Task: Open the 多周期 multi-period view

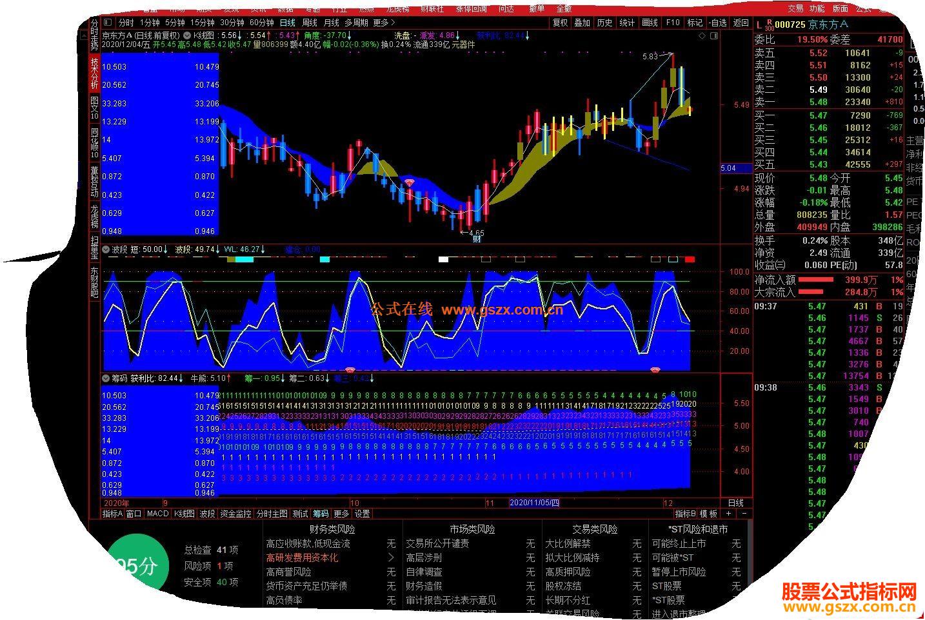Action: point(356,23)
